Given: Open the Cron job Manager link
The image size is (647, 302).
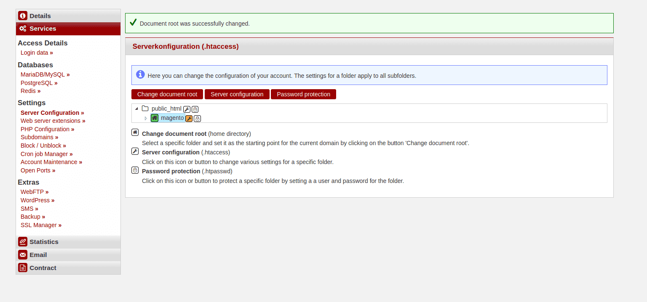Looking at the screenshot, I should pos(46,154).
